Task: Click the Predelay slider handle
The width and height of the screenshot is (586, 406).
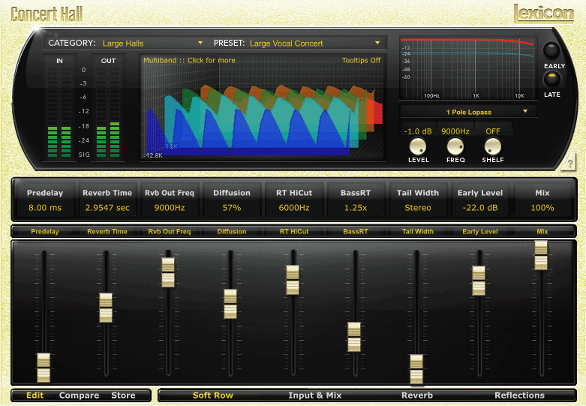Action: point(44,368)
